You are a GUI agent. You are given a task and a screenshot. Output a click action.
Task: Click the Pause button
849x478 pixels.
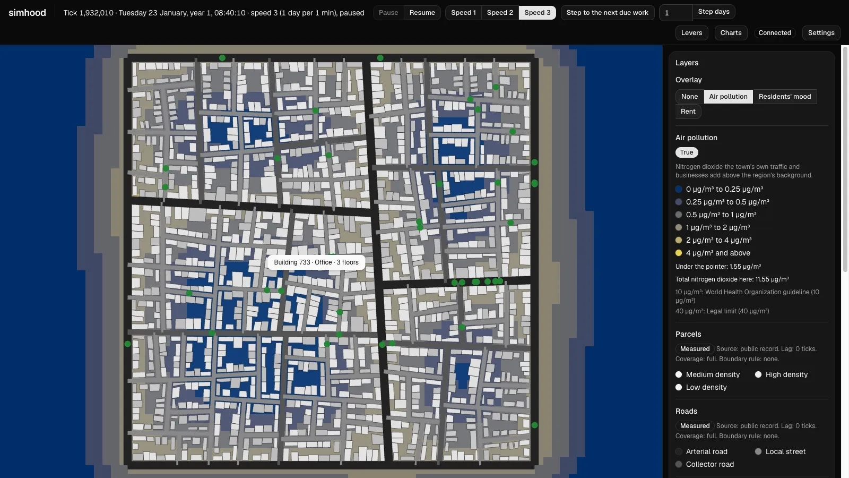[388, 13]
